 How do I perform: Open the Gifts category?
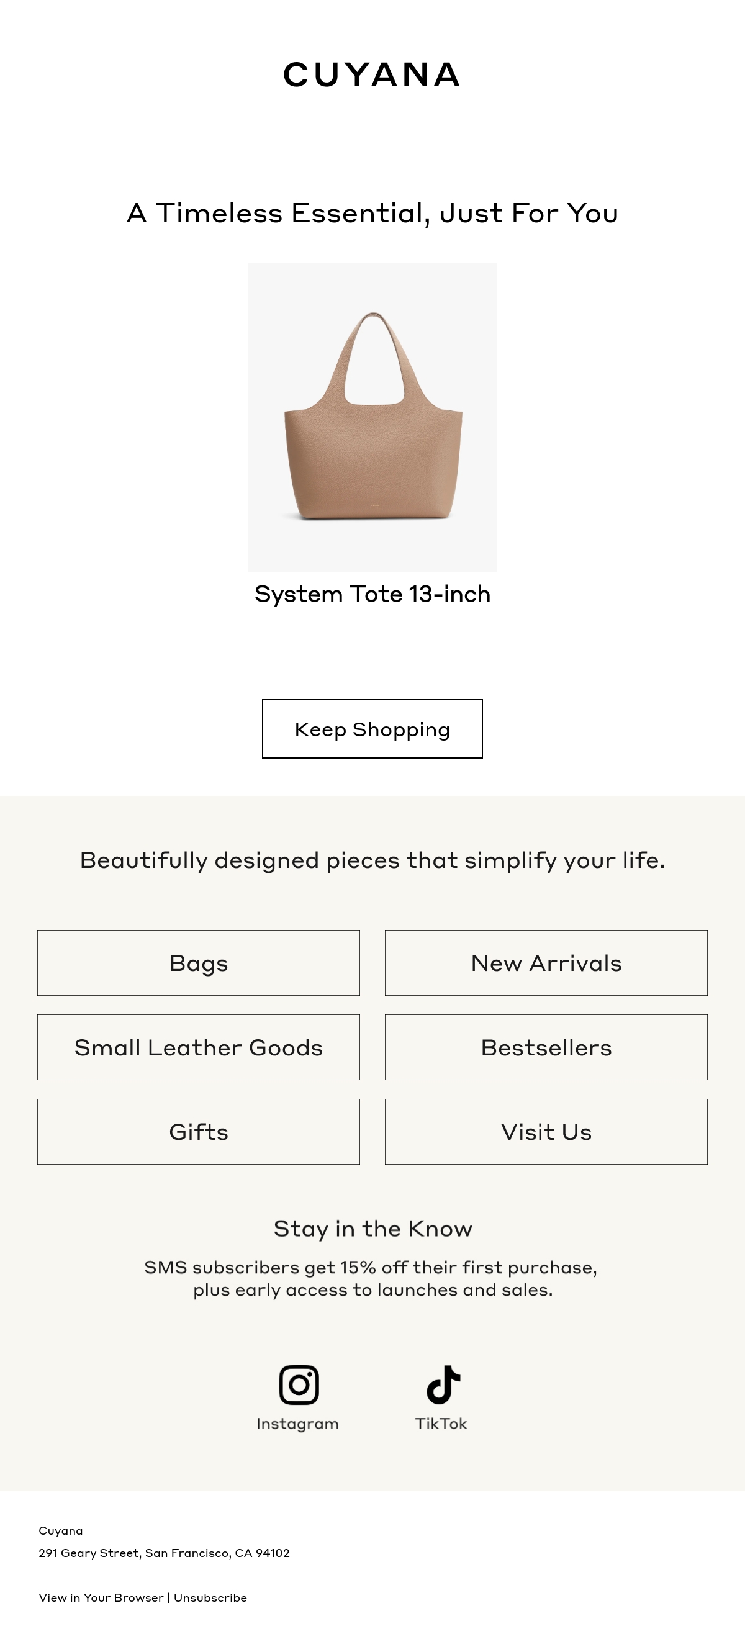199,1132
